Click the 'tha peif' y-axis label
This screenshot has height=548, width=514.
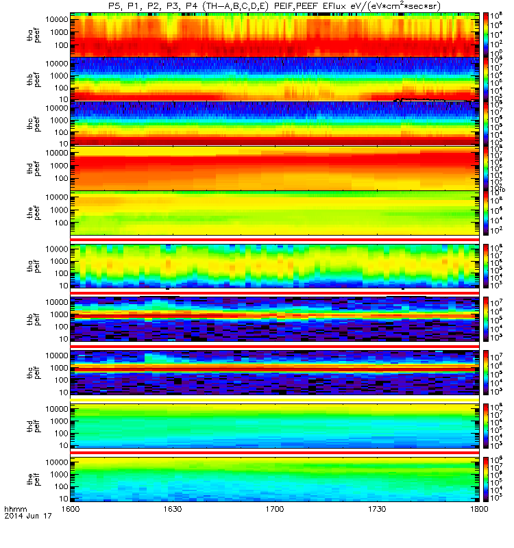34,266
